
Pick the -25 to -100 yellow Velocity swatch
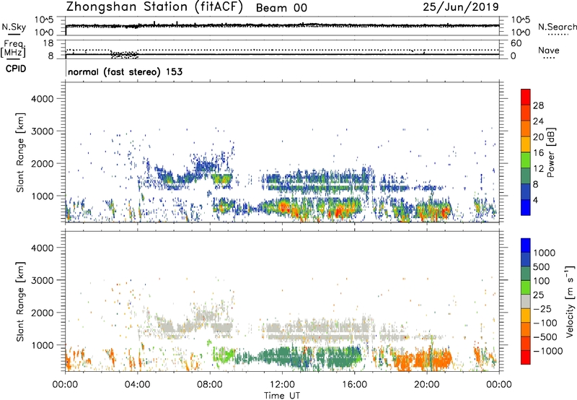pos(526,316)
